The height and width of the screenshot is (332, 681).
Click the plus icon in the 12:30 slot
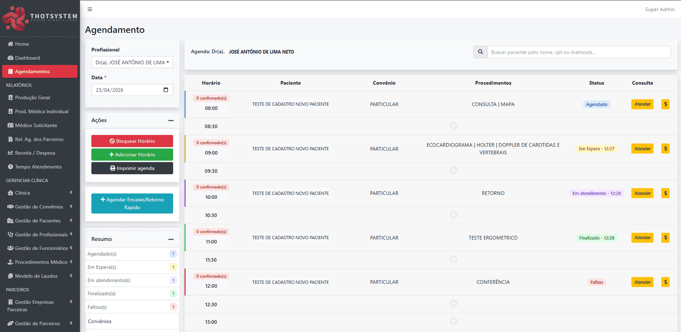tap(454, 304)
